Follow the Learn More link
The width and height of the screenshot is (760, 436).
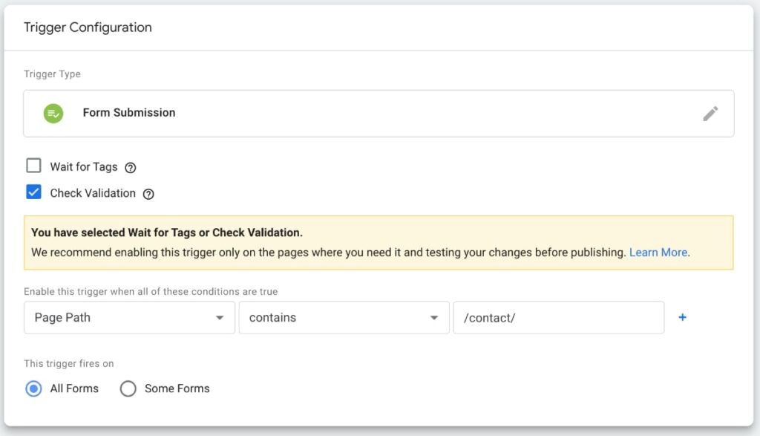(x=658, y=253)
